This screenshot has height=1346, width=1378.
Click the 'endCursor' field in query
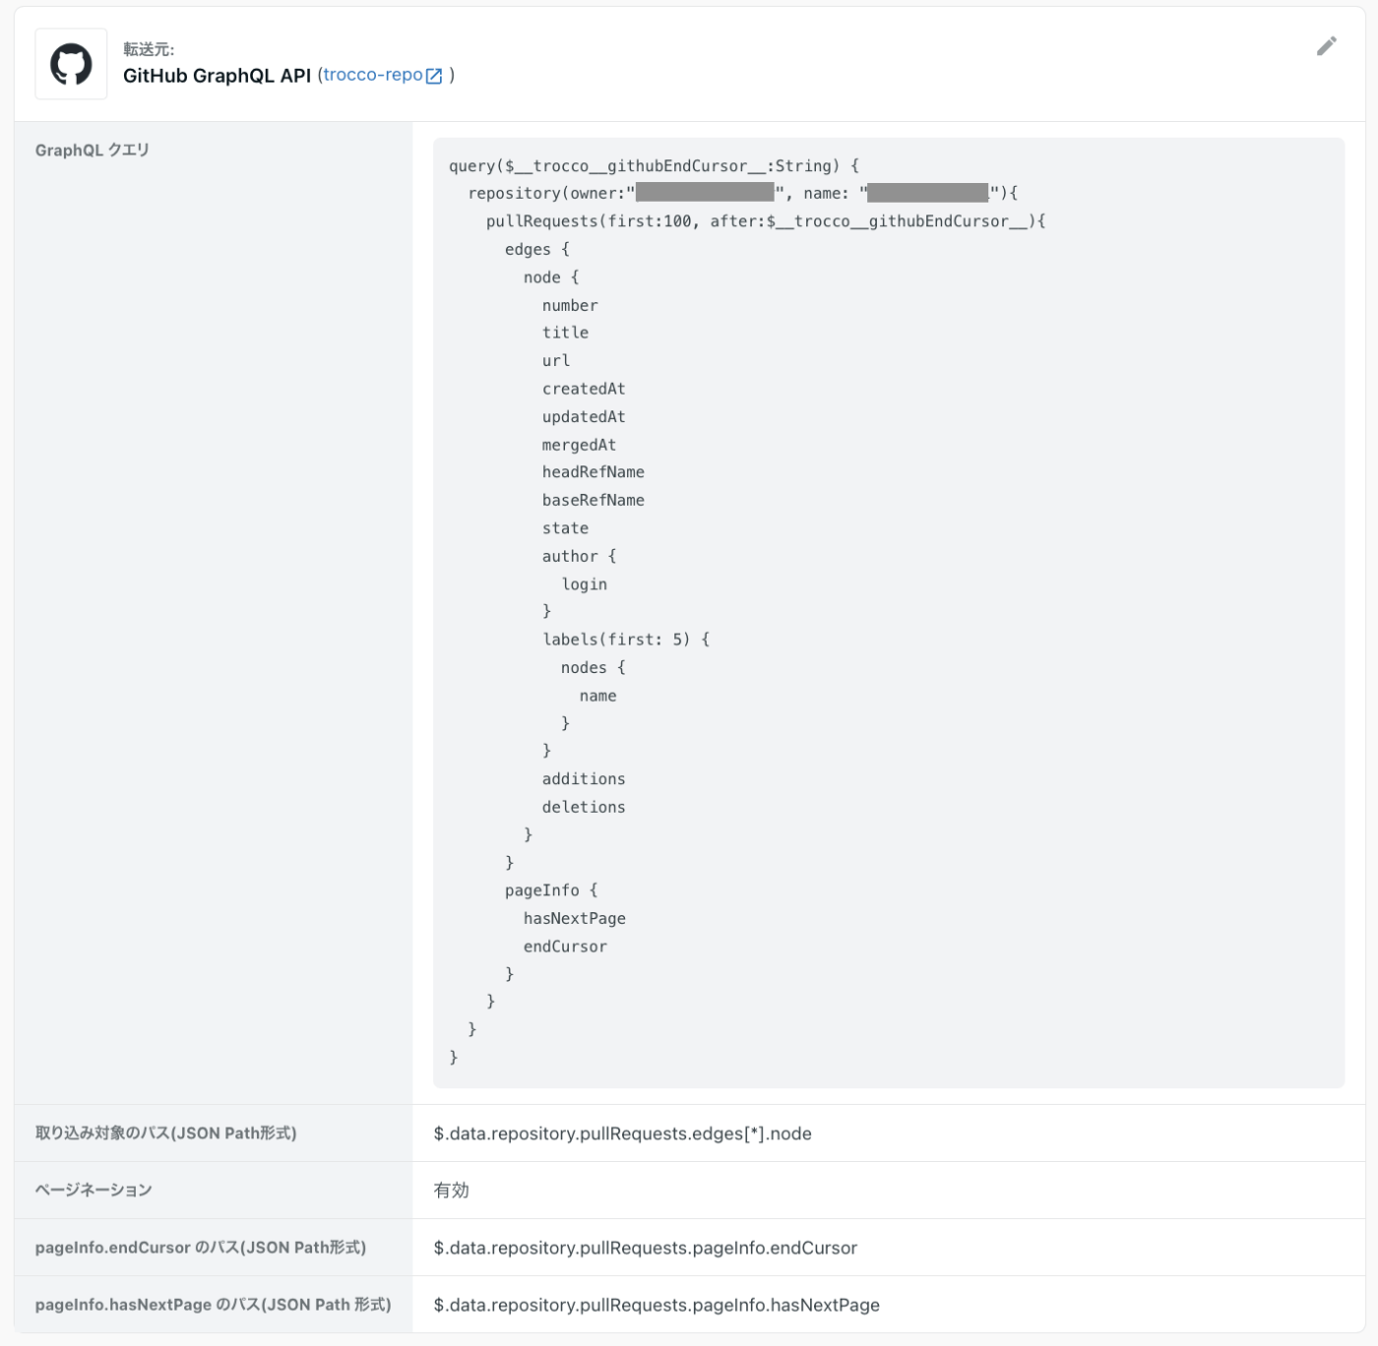(565, 947)
